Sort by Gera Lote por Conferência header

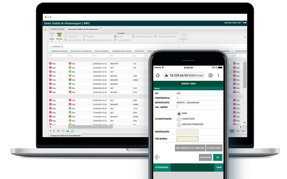[81, 51]
